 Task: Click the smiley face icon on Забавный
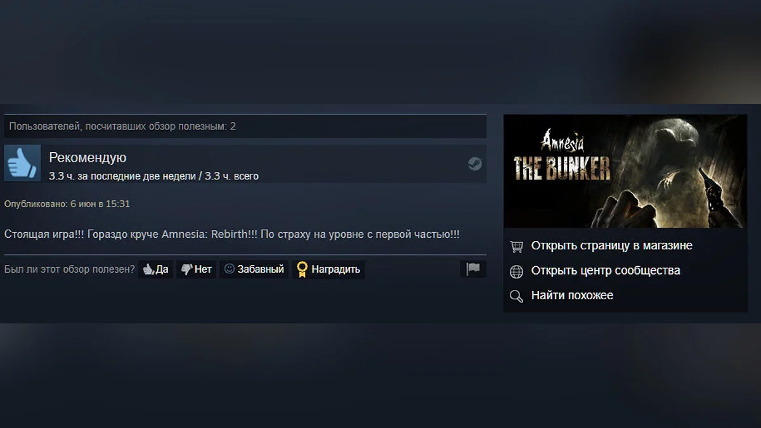pos(230,269)
